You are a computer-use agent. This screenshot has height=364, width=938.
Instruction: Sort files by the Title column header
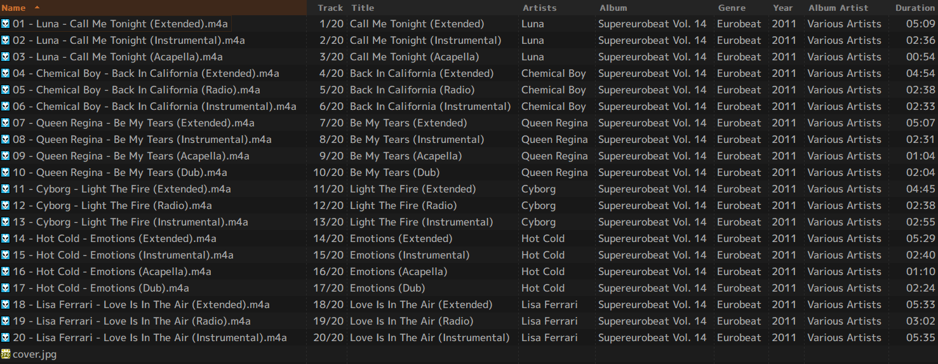[363, 8]
